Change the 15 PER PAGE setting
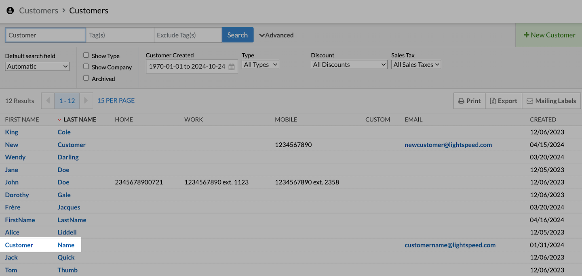The image size is (582, 276). click(116, 100)
